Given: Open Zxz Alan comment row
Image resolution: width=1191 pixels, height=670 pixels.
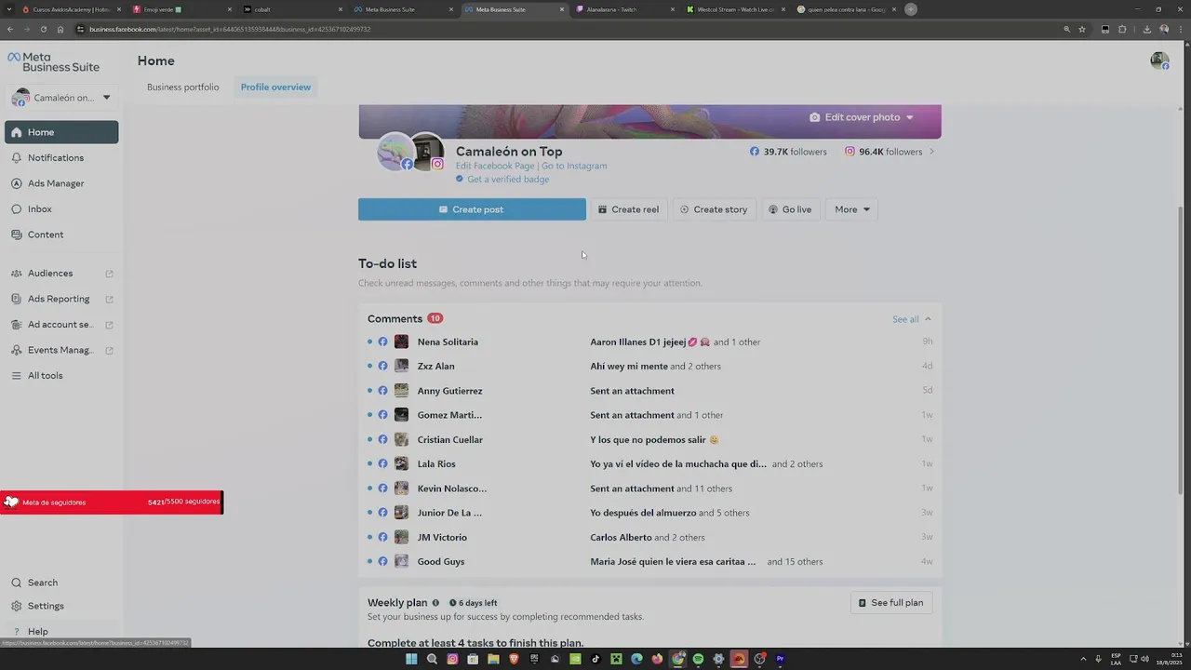Looking at the screenshot, I should (x=649, y=367).
